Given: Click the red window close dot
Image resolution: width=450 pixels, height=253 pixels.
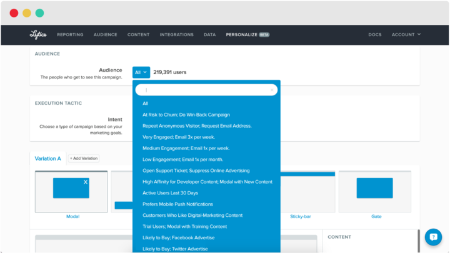Looking at the screenshot, I should point(14,13).
